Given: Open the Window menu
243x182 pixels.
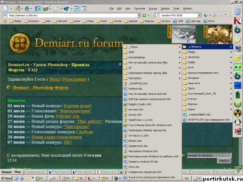Looking at the screenshot, I should coord(187,9).
